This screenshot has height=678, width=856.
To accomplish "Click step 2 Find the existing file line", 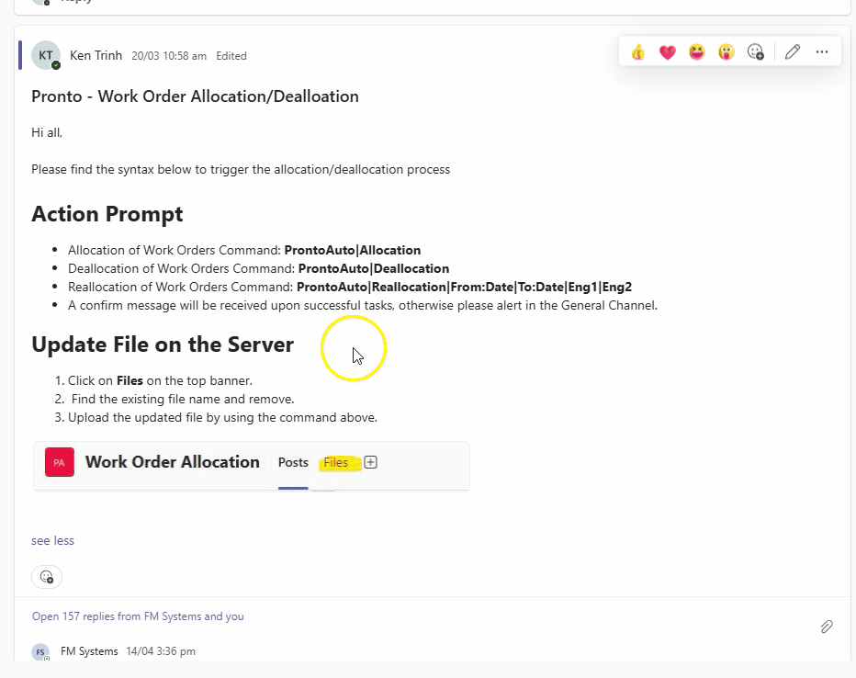I will (183, 399).
